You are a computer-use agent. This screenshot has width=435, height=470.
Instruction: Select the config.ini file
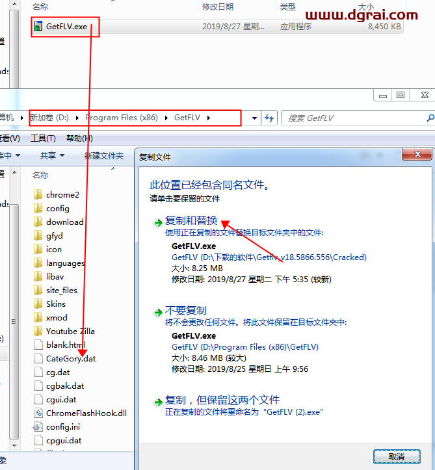57,427
